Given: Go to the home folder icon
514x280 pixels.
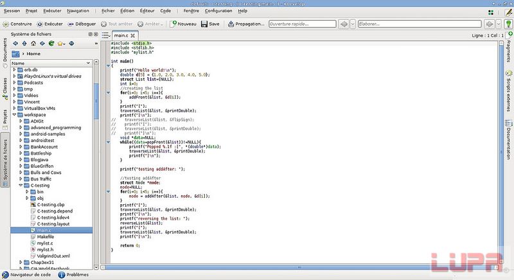Looking at the screenshot, I should [x=33, y=43].
